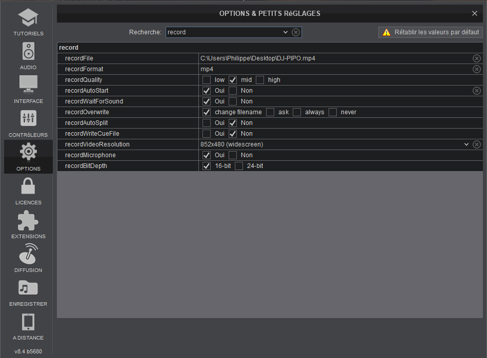Clear the Recherche search field
Screen dimensions: 487x358
[296, 32]
